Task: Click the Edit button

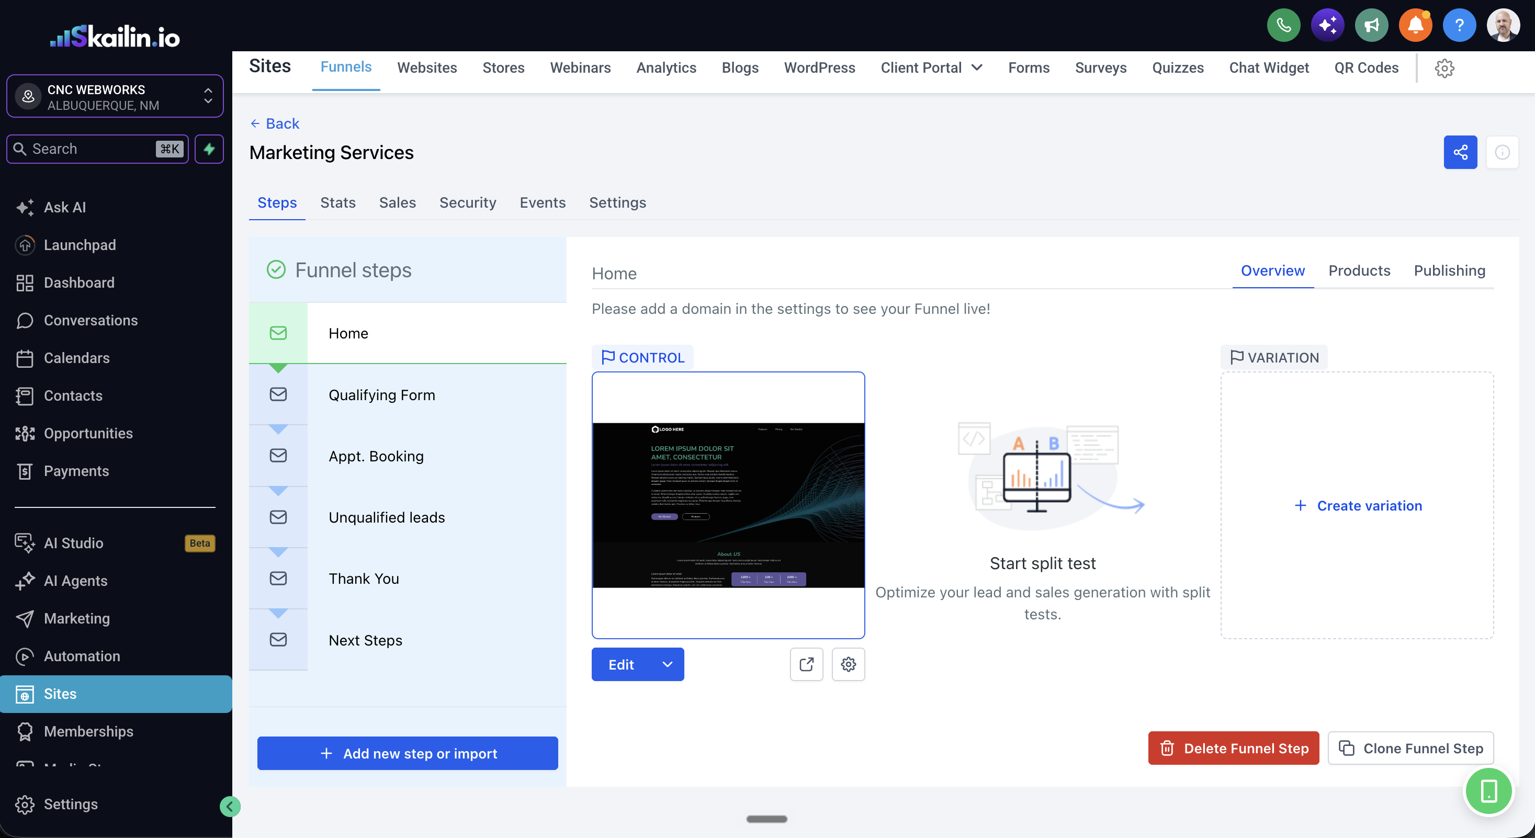Action: [622, 664]
